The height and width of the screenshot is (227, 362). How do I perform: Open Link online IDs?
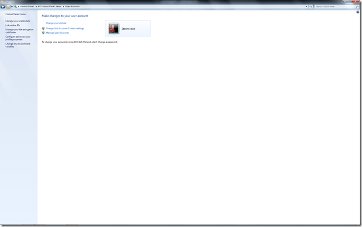pyautogui.click(x=12, y=25)
